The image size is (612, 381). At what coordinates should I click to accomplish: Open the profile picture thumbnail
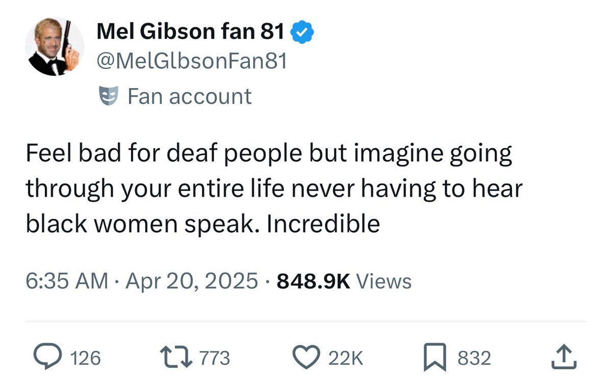pyautogui.click(x=55, y=47)
